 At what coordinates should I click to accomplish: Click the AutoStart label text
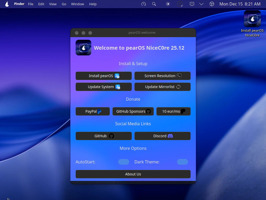pos(86,162)
